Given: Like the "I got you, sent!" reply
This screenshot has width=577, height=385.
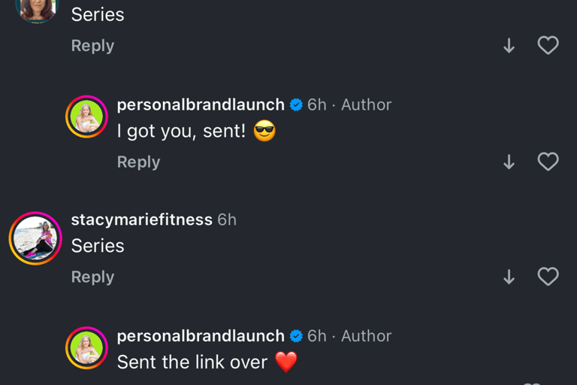Looking at the screenshot, I should click(548, 162).
